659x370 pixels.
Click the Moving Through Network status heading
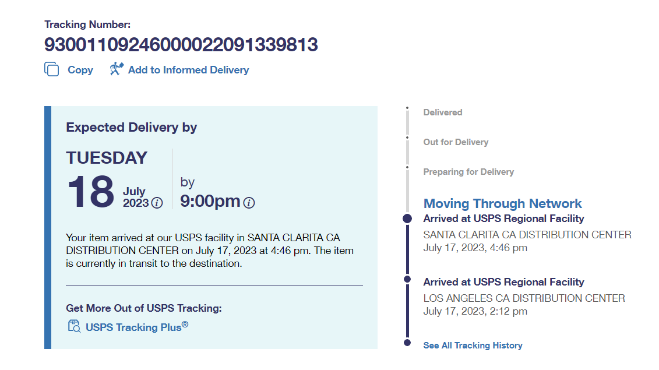502,203
